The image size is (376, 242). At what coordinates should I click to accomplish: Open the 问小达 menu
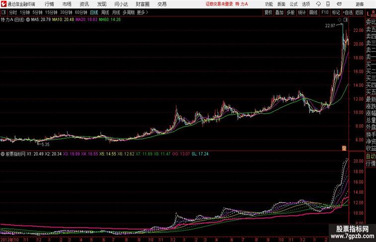click(x=121, y=4)
